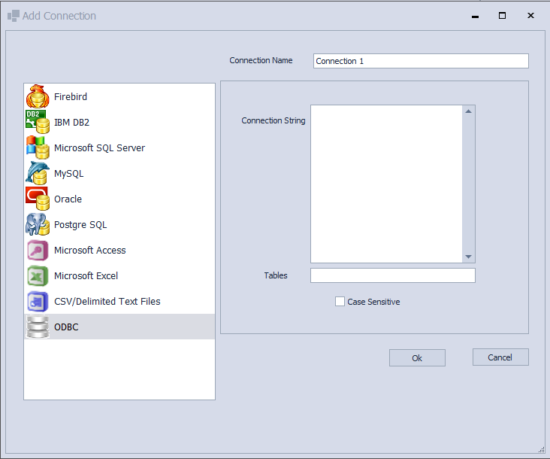Select the 'Microsoft Excel' entry text
This screenshot has height=459, width=550.
[x=86, y=275]
